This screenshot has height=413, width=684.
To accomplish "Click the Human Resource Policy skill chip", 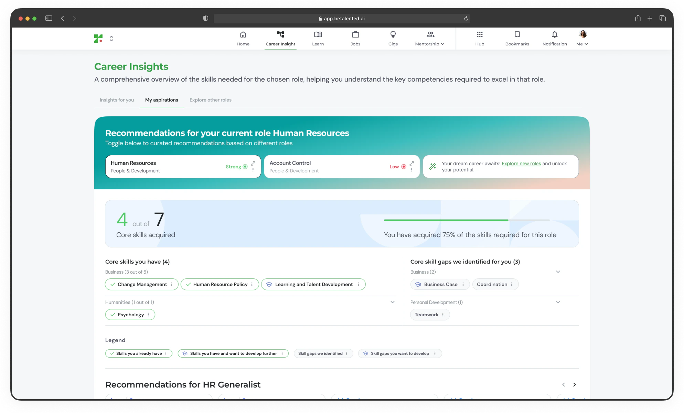I will click(220, 284).
